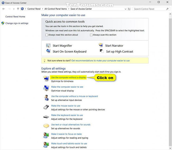Select Ease of Access Center breadcrumb
The width and height of the screenshot is (172, 150).
(x=81, y=9)
